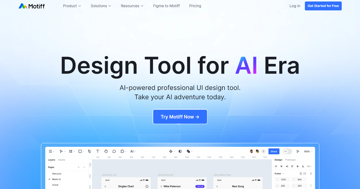Toggle the Dev Mode switch
The height and width of the screenshot is (189, 360).
click(287, 151)
